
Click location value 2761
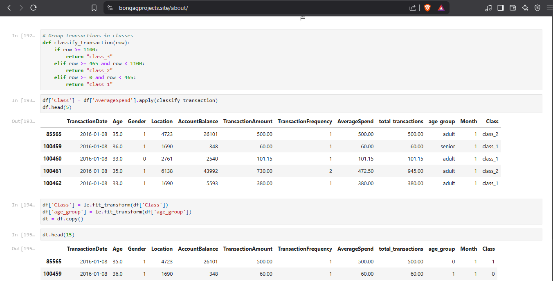167,159
